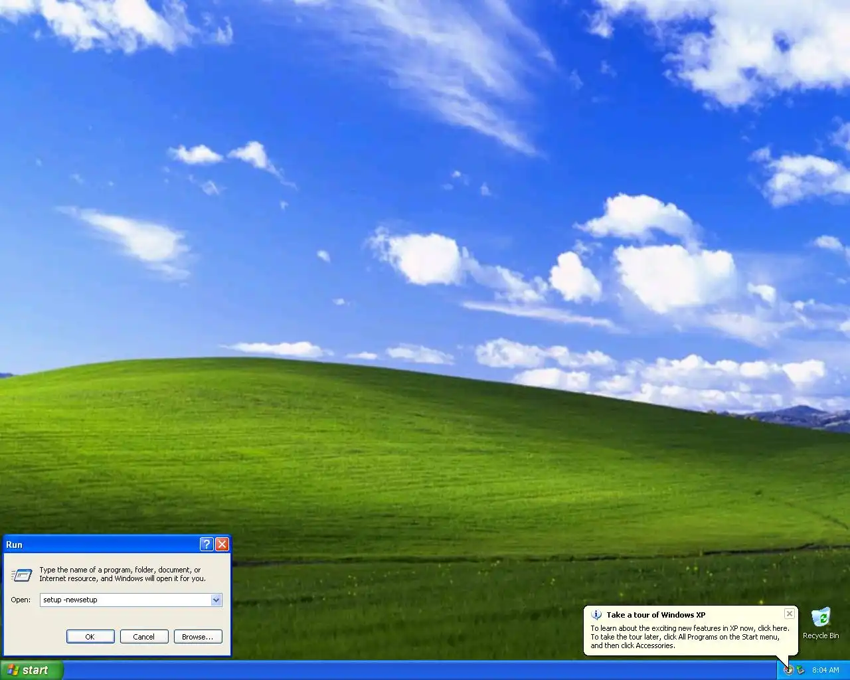Image resolution: width=850 pixels, height=680 pixels.
Task: Click the "Take a tour of Windows XP" heading
Action: pos(655,615)
